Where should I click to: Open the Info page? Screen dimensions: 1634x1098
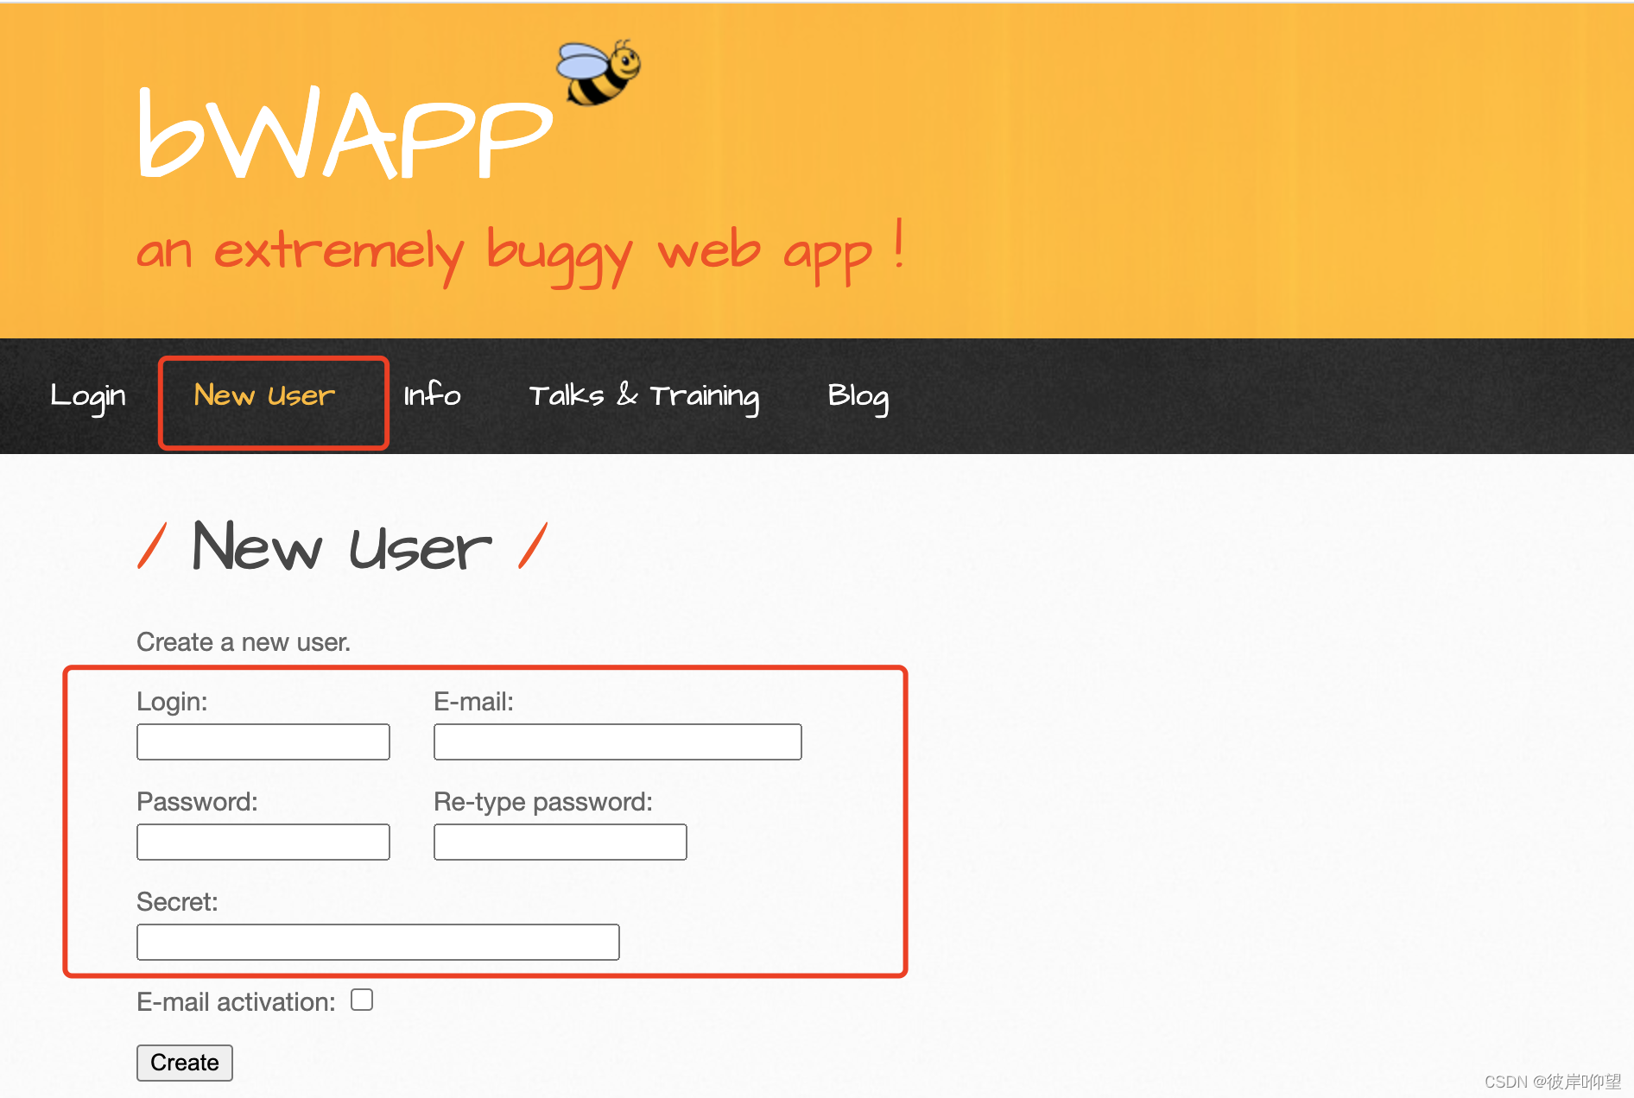432,395
